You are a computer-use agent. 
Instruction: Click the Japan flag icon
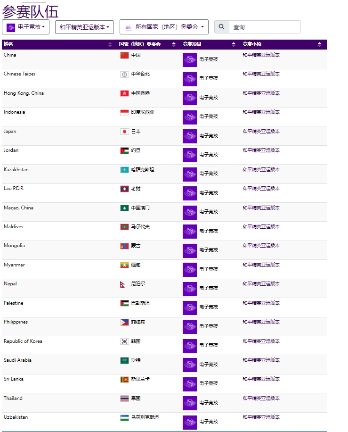tap(124, 132)
